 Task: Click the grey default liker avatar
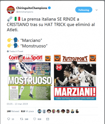[x=44, y=111]
